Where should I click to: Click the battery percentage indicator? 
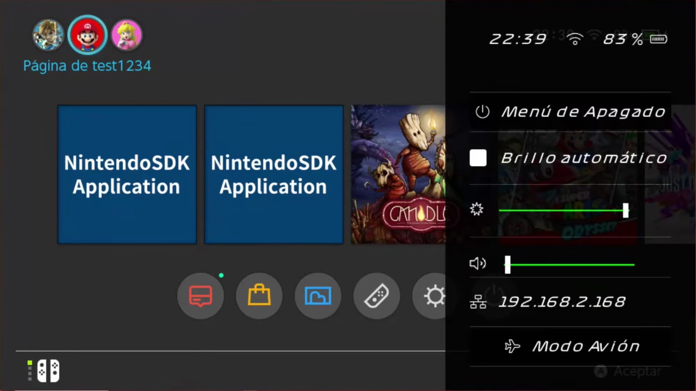(623, 39)
